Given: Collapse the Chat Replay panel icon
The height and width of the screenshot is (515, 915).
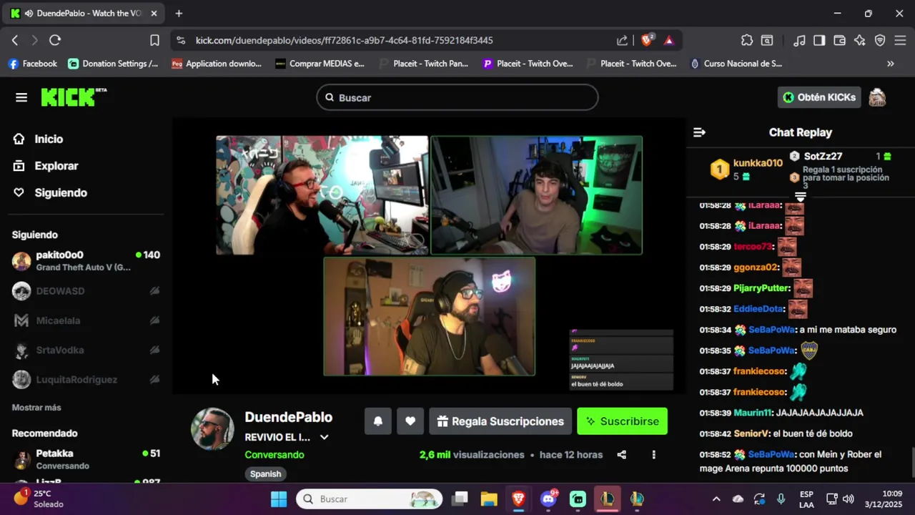Looking at the screenshot, I should pos(699,132).
